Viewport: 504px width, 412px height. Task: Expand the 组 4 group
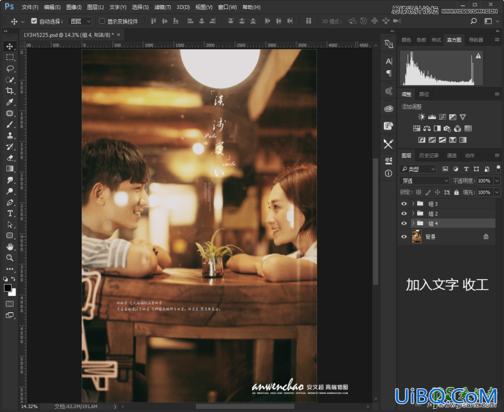[x=413, y=223]
